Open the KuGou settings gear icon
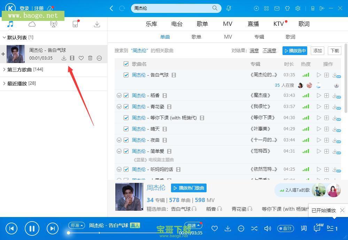 click(298, 8)
